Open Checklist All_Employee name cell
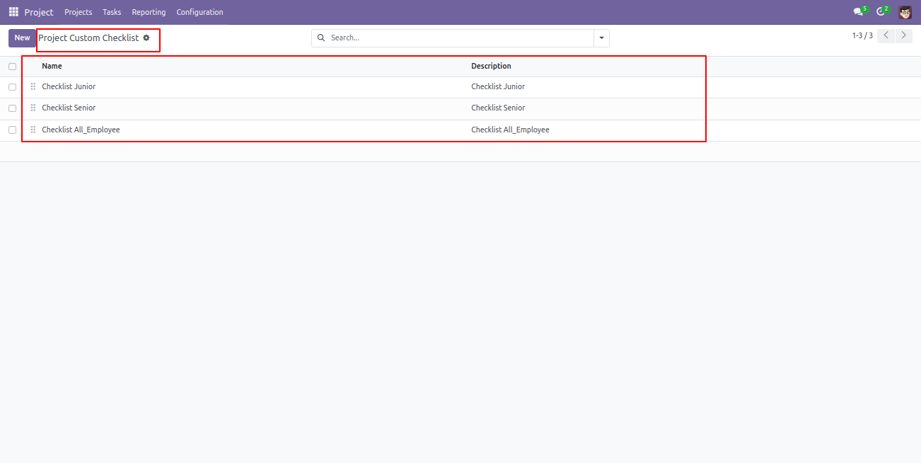 click(x=81, y=130)
